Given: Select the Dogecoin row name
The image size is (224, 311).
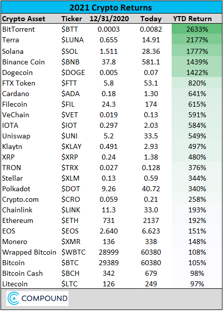Looking at the screenshot, I should (x=17, y=72).
